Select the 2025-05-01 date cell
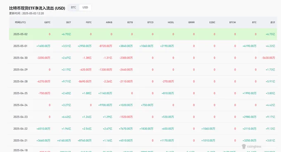 tap(20, 46)
